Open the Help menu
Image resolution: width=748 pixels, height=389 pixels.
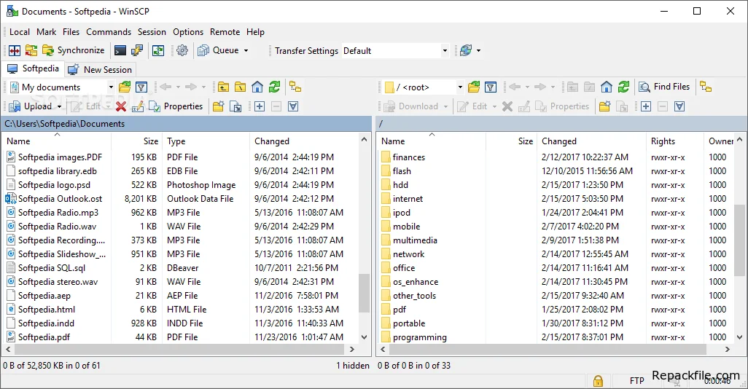[x=255, y=32]
